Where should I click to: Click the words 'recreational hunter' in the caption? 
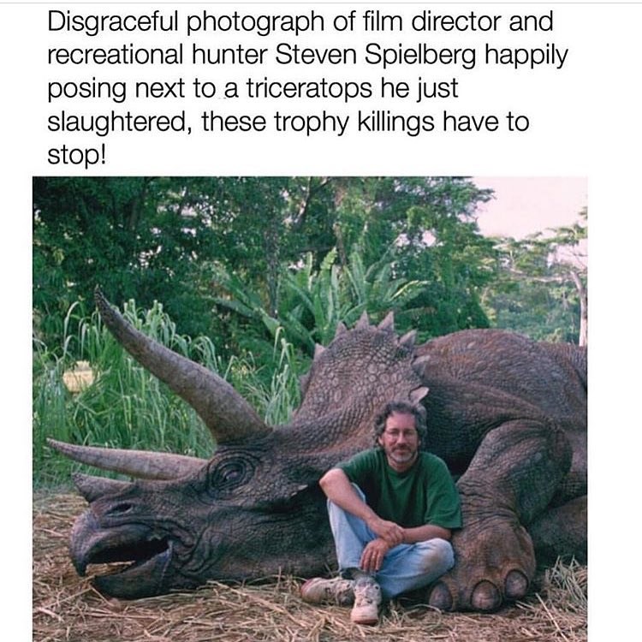(158, 56)
